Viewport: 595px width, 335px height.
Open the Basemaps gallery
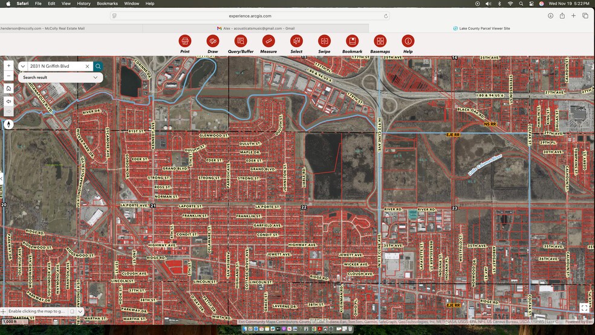pyautogui.click(x=380, y=41)
